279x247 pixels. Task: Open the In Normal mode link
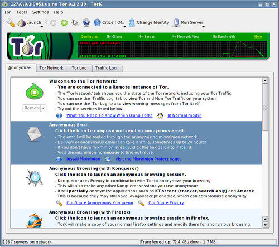pos(185,115)
